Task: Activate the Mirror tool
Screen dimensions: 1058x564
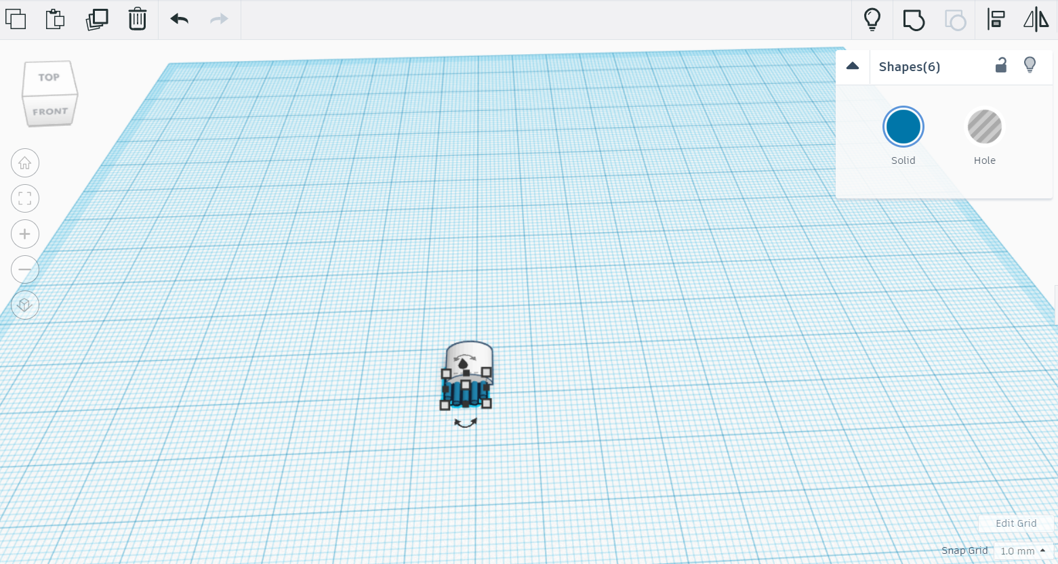Action: click(1036, 19)
